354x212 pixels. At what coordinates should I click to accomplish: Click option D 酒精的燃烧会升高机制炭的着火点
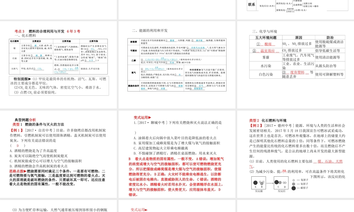39,166
